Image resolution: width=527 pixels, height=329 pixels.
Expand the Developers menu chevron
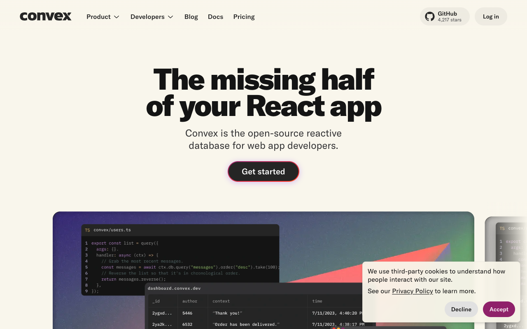click(170, 17)
